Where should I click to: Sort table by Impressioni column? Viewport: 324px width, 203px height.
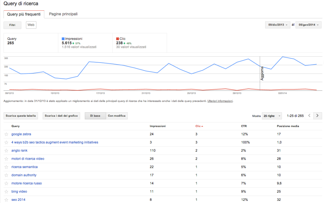click(158, 126)
